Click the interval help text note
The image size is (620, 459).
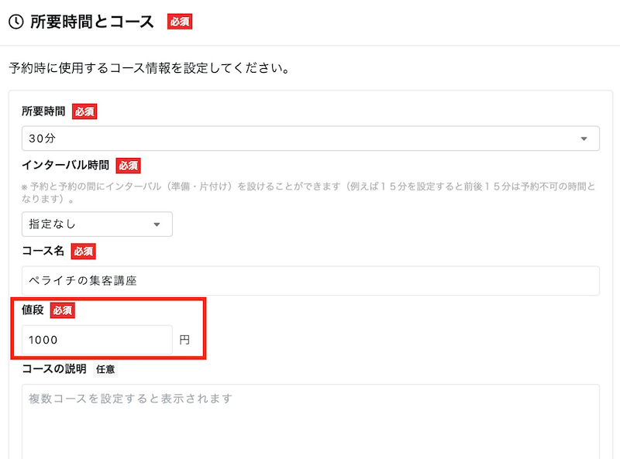pos(308,193)
